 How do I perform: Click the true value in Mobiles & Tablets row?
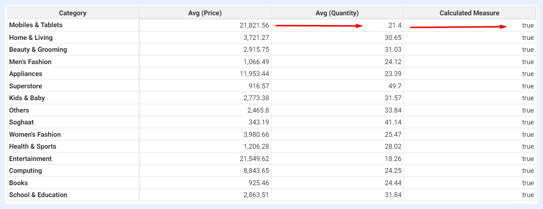(x=528, y=25)
